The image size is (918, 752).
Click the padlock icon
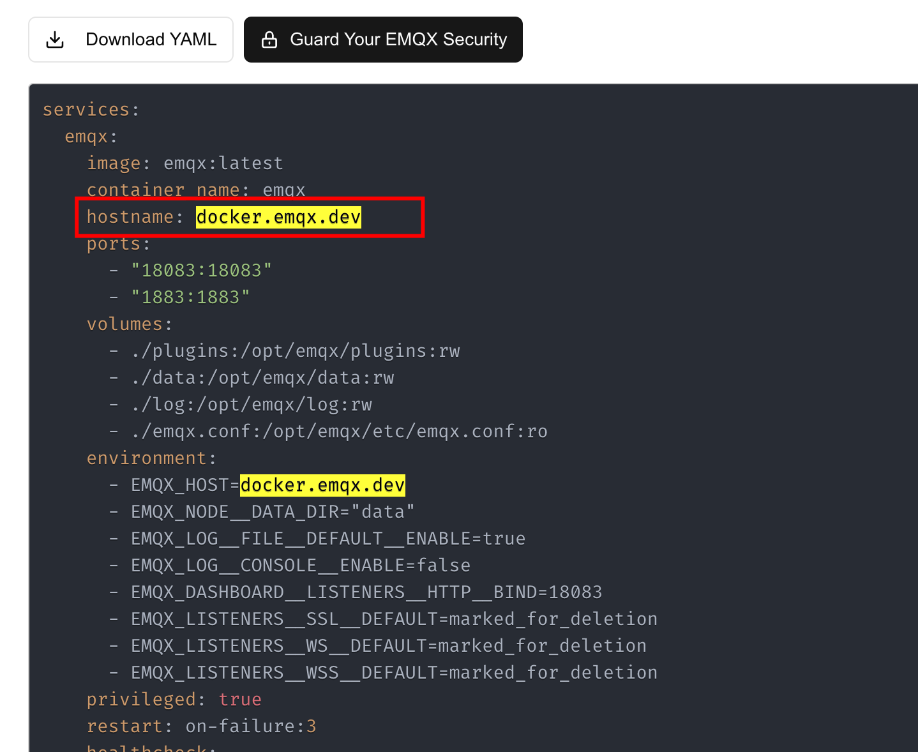[x=269, y=40]
